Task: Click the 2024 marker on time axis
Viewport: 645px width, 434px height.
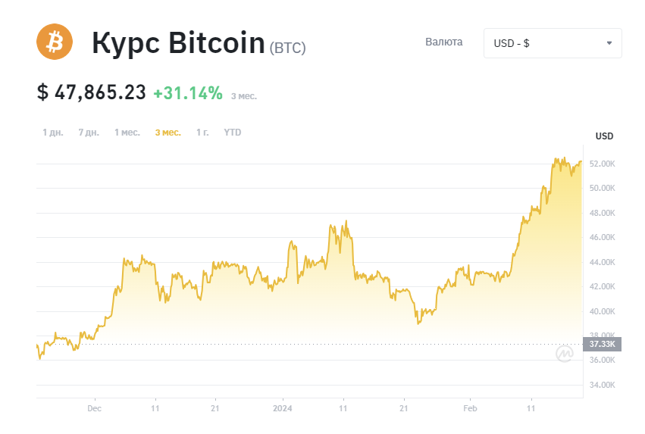Action: (x=283, y=408)
